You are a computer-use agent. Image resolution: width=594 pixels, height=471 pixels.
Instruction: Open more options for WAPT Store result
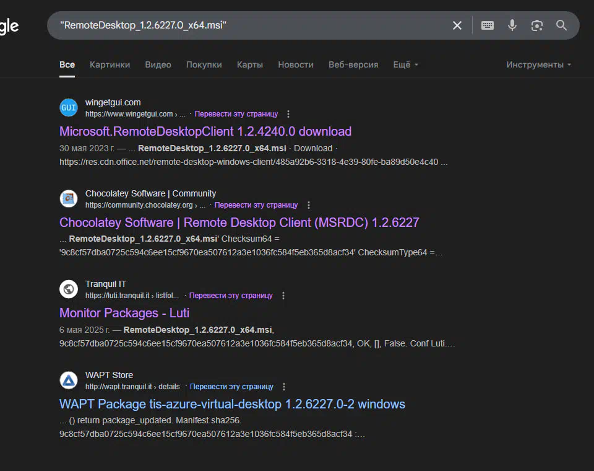click(284, 386)
